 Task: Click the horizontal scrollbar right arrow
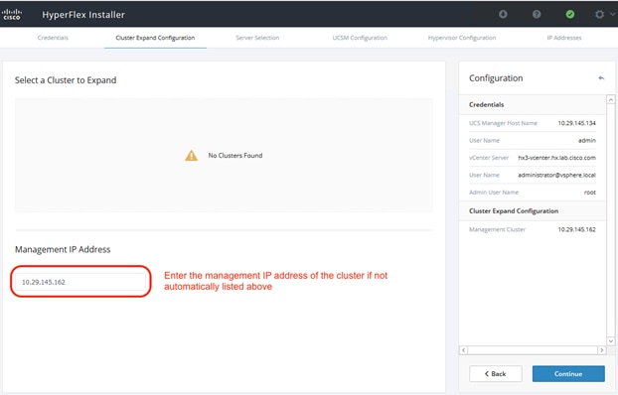click(x=601, y=350)
